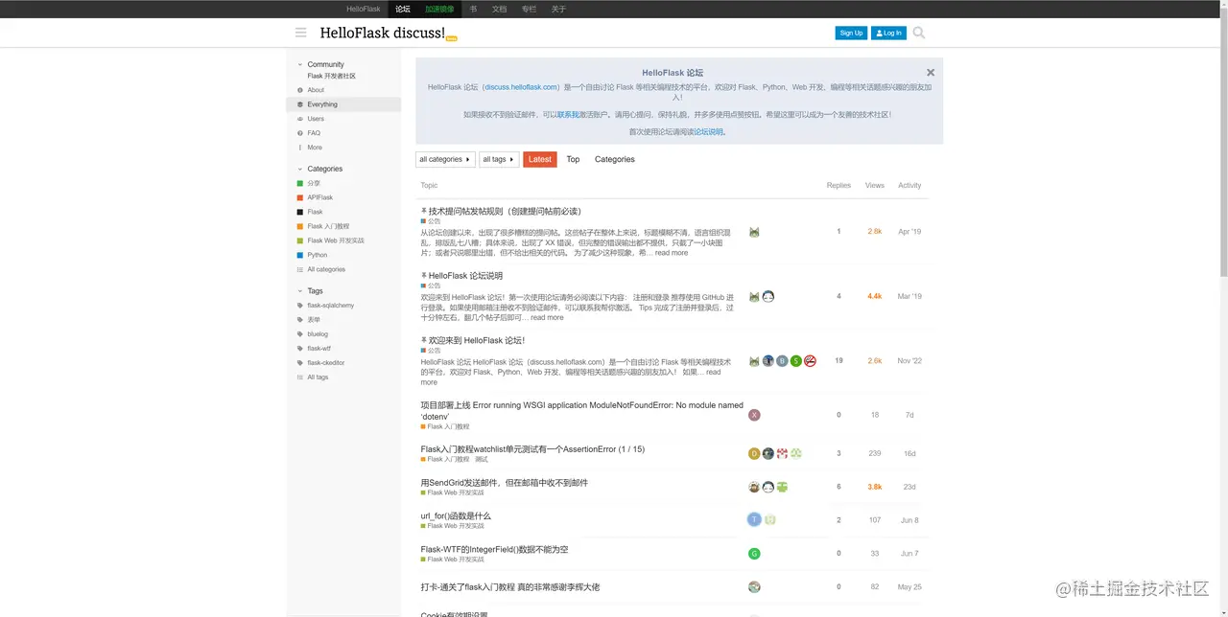Click poster avatar on 技术提问帖发帖规则 topic
The image size is (1228, 617).
[754, 232]
